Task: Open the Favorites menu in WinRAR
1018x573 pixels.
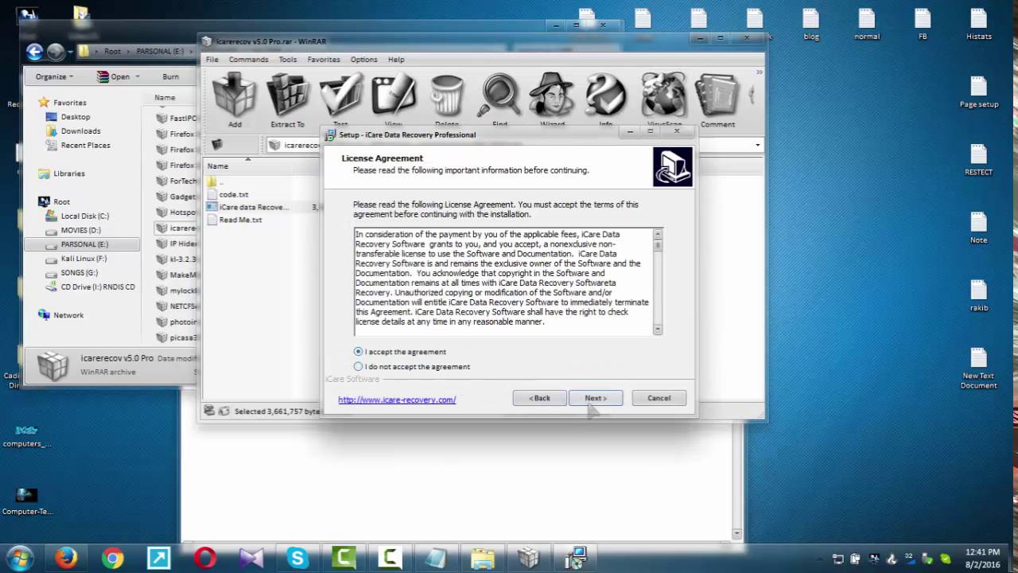Action: [x=324, y=60]
